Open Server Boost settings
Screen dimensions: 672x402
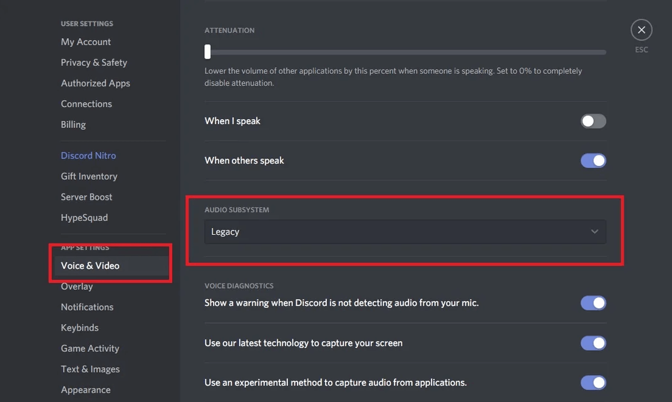click(x=86, y=197)
